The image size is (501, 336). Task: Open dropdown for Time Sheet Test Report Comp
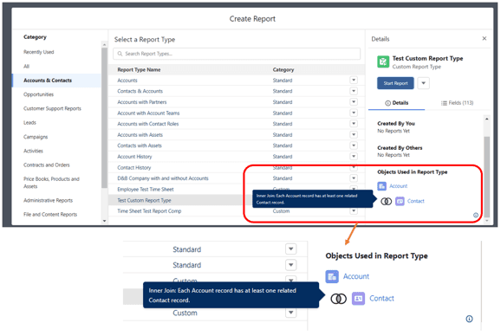pyautogui.click(x=354, y=211)
